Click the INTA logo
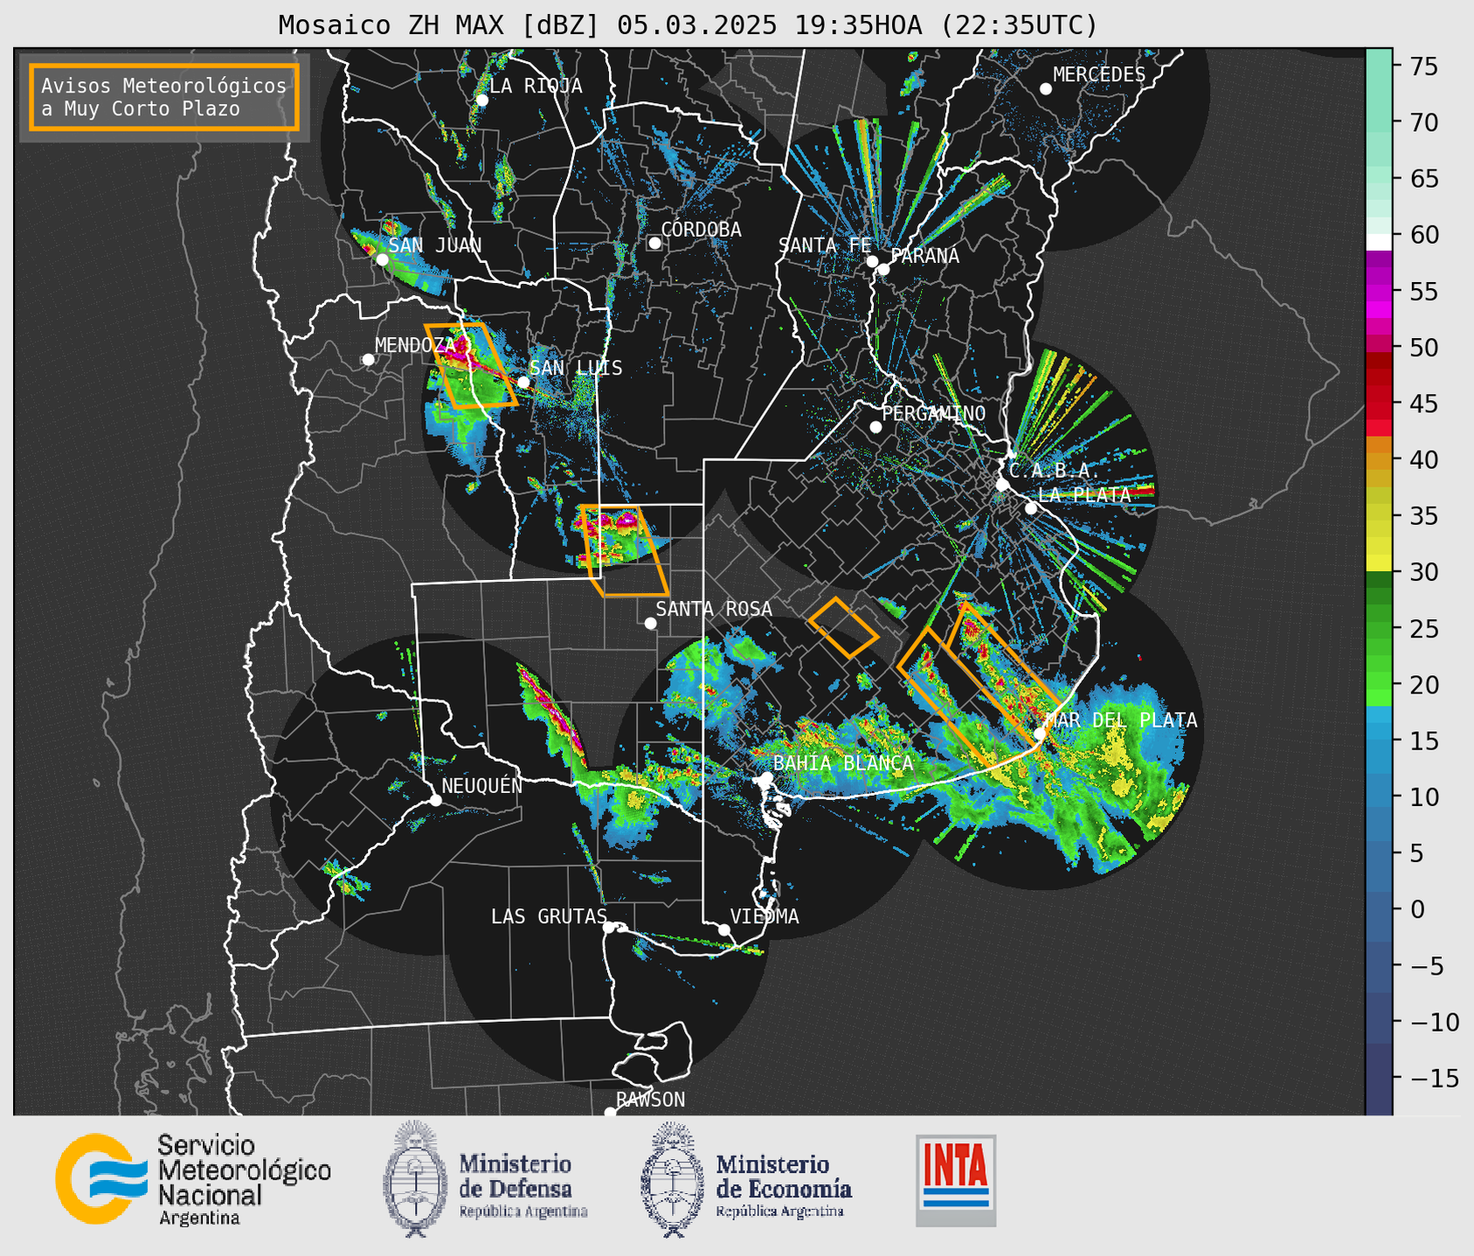The height and width of the screenshot is (1256, 1474). 956,1180
